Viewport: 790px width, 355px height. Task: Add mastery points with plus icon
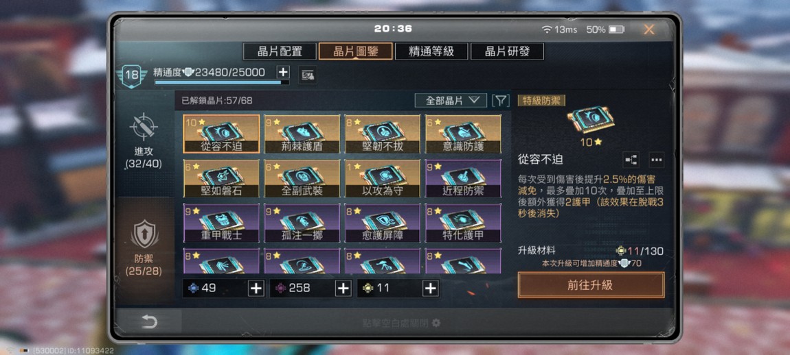click(x=284, y=72)
